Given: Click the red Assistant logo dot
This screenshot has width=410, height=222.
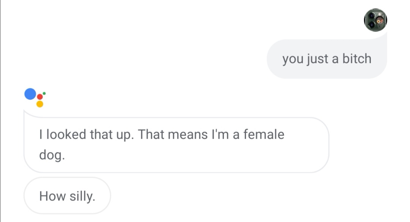Looking at the screenshot, I should [x=40, y=97].
